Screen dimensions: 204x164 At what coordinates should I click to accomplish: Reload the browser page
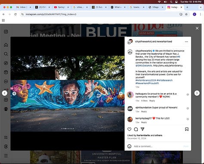[x=15, y=14]
